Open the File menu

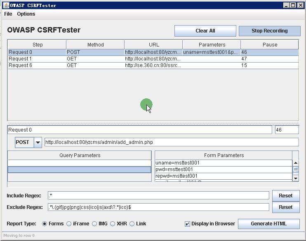[x=8, y=14]
